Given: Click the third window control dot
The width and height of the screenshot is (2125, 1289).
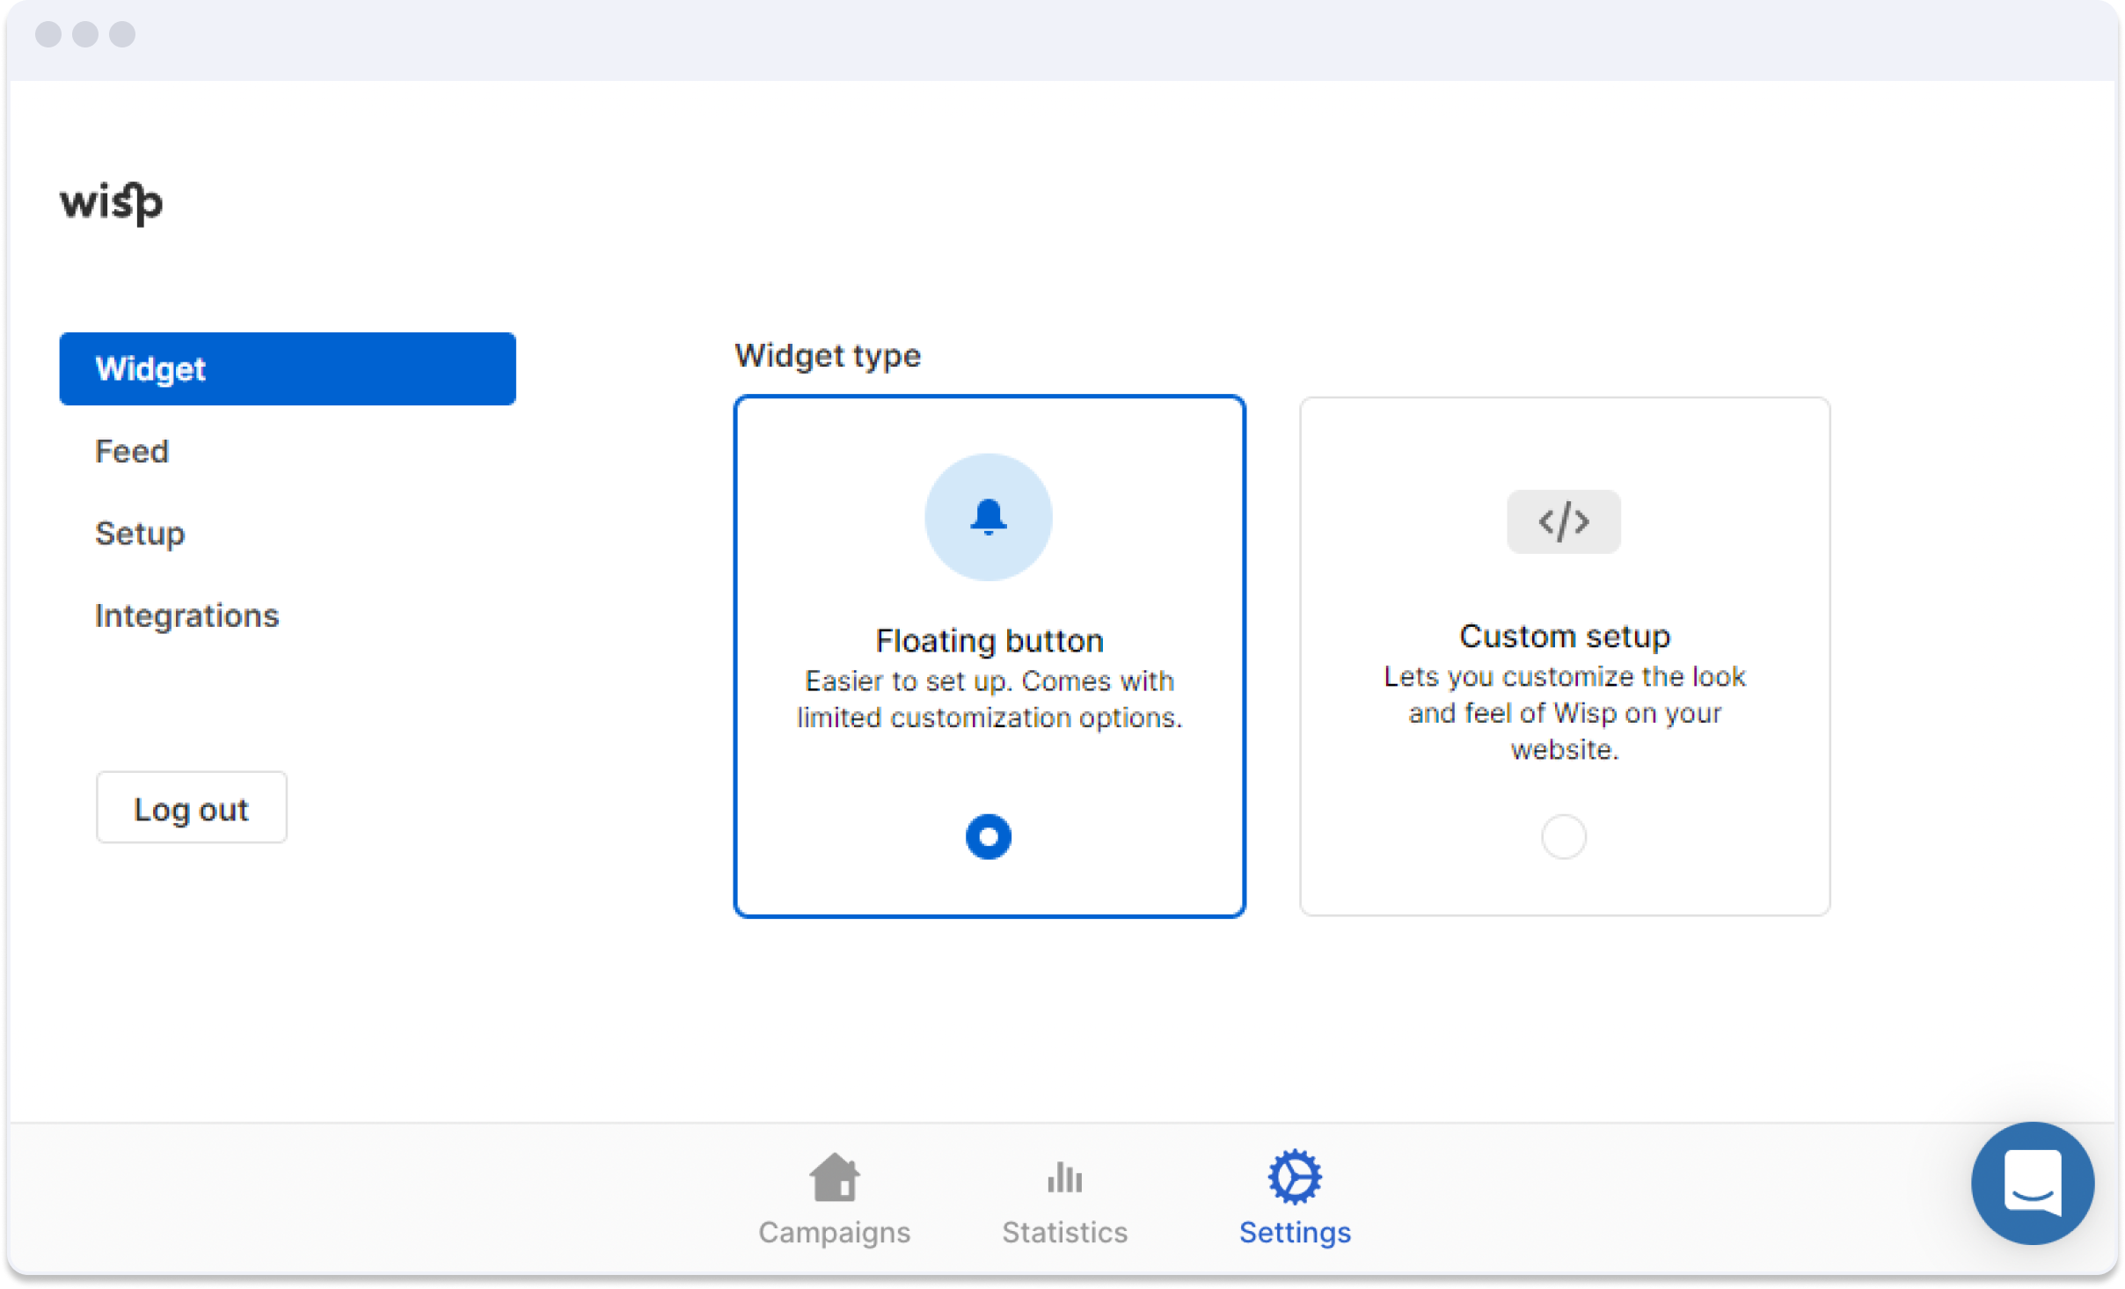Looking at the screenshot, I should click(122, 34).
